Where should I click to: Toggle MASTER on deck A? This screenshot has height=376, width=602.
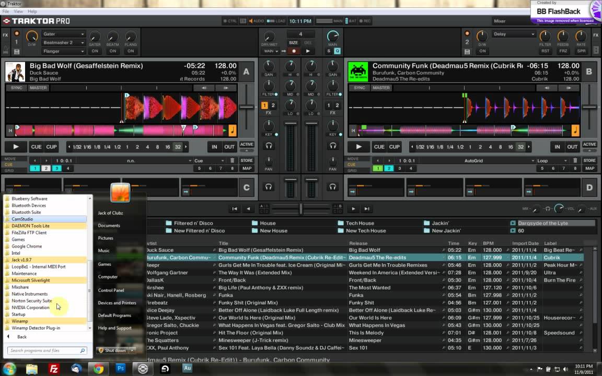click(38, 88)
